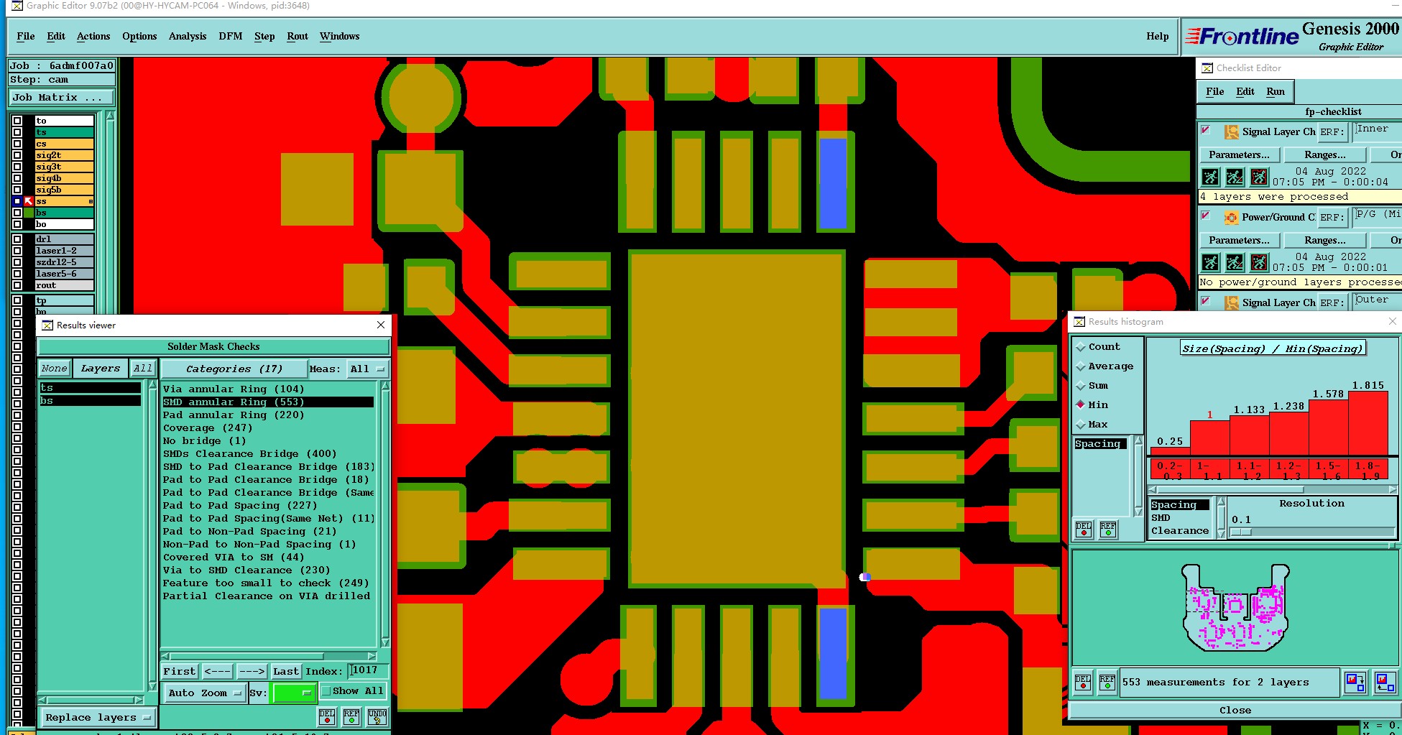Select SMD to Pad Clearance Bridge category

point(268,466)
